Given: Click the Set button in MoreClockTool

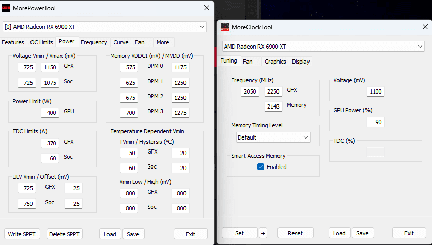Looking at the screenshot, I should pos(239,233).
